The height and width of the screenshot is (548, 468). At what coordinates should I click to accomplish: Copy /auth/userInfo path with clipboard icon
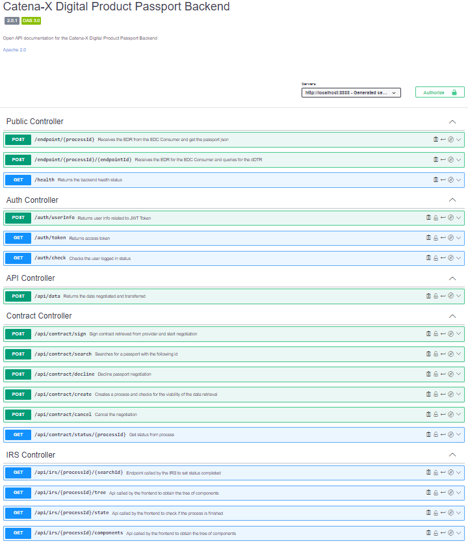[x=428, y=217]
